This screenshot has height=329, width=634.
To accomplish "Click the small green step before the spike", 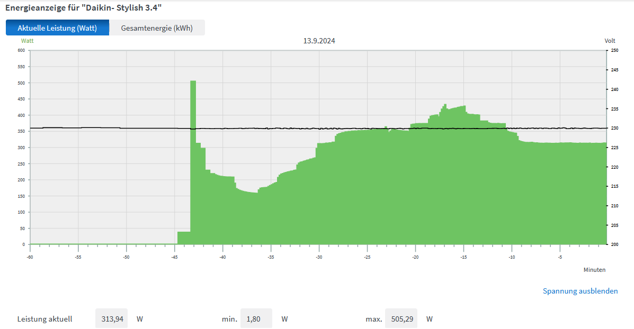I will point(184,238).
